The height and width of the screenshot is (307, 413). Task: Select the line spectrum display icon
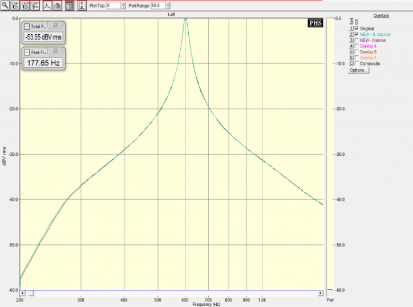pos(47,6)
